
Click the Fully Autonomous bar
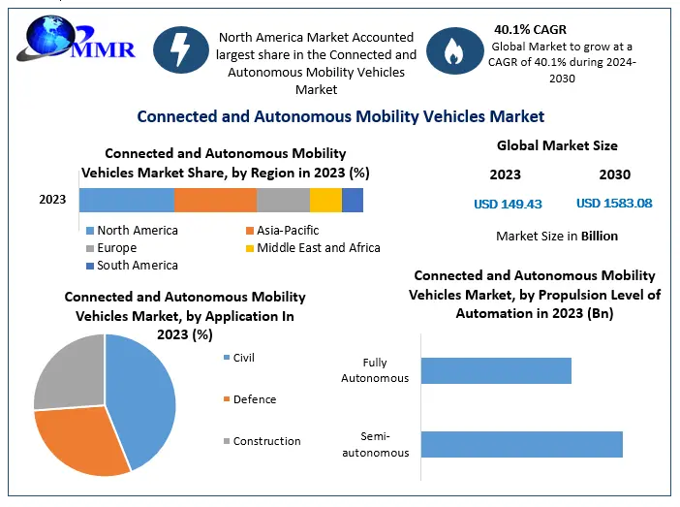pyautogui.click(x=496, y=370)
